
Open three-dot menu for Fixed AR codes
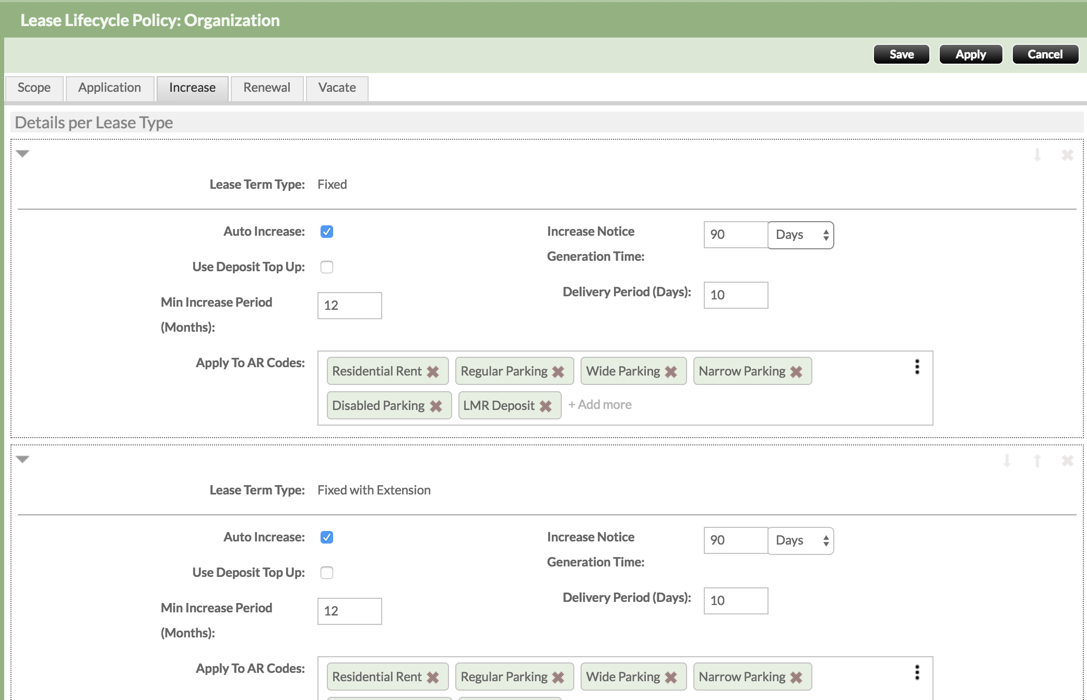coord(917,367)
